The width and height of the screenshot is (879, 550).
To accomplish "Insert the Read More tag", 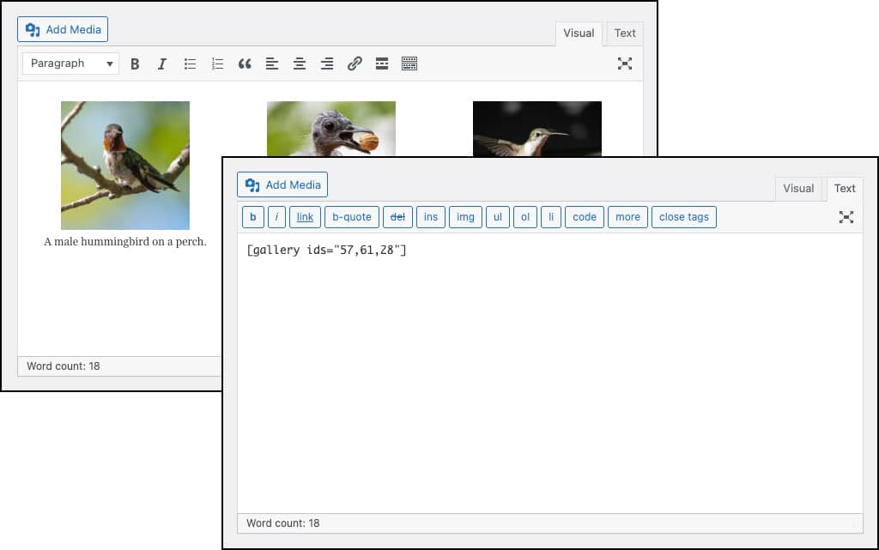I will 381,63.
